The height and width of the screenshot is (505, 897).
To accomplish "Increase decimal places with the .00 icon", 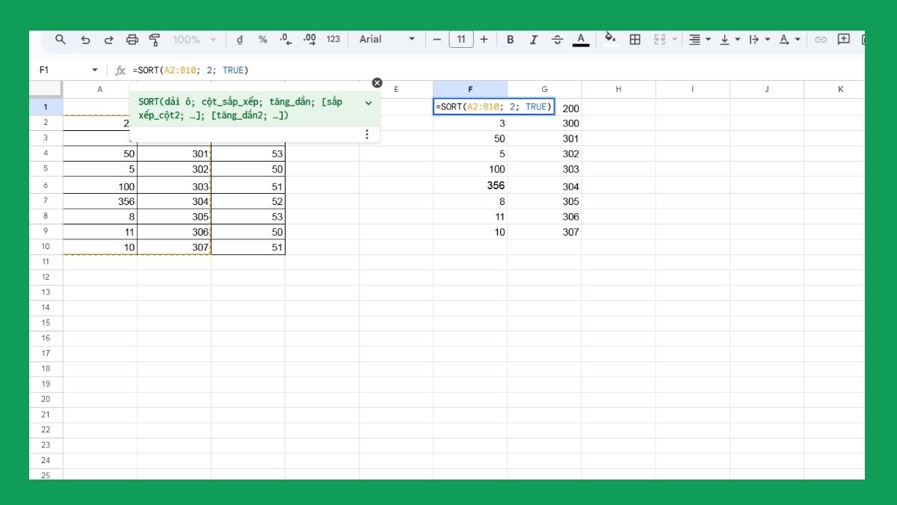I will click(309, 39).
